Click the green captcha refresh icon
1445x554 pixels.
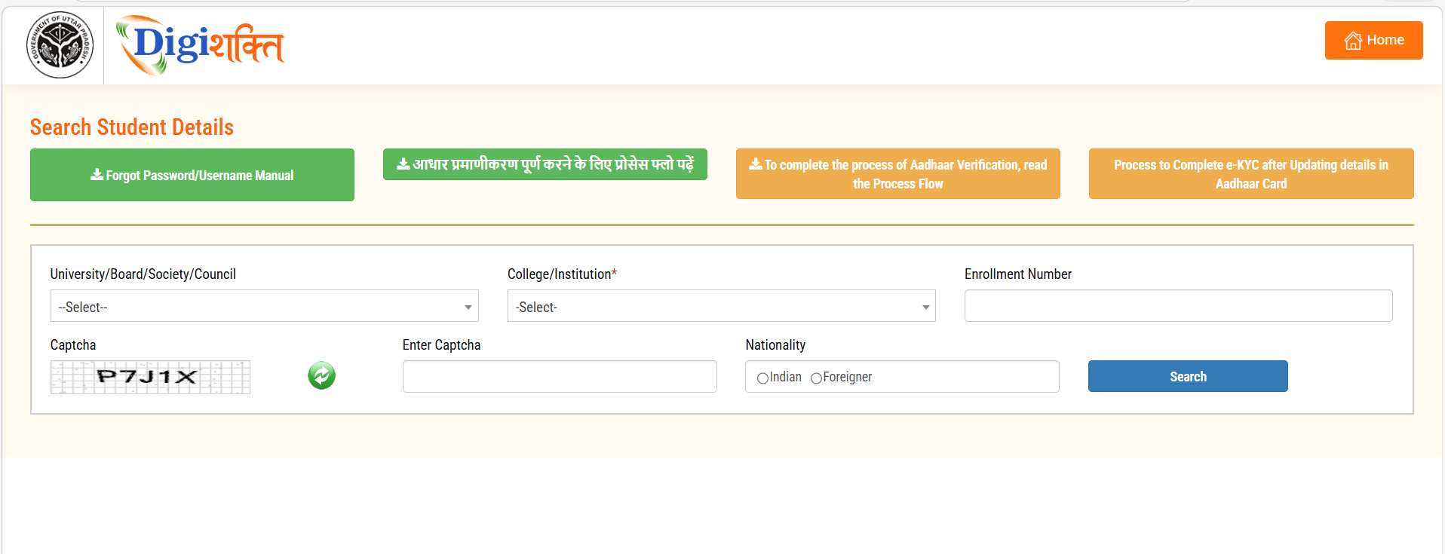321,375
